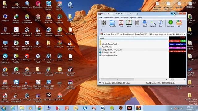Select the iFun Screen Recorder desktop icon
198x111 pixels.
coord(70,72)
